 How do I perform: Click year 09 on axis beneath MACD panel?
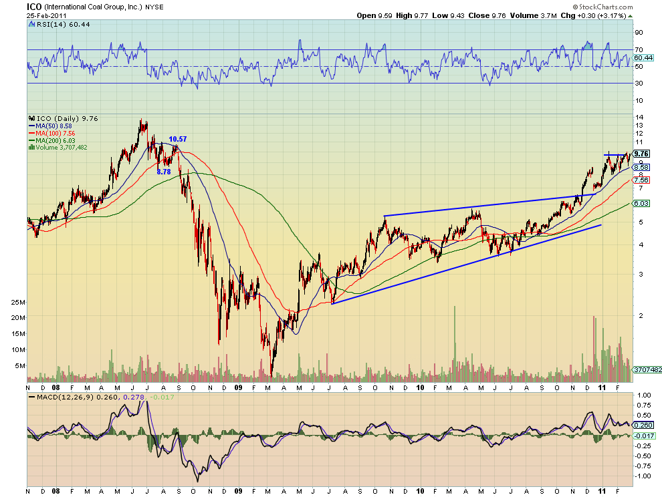[239, 491]
